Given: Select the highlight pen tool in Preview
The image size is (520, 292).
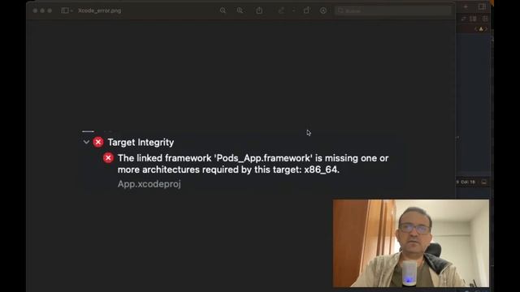Looking at the screenshot, I should coord(281,11).
